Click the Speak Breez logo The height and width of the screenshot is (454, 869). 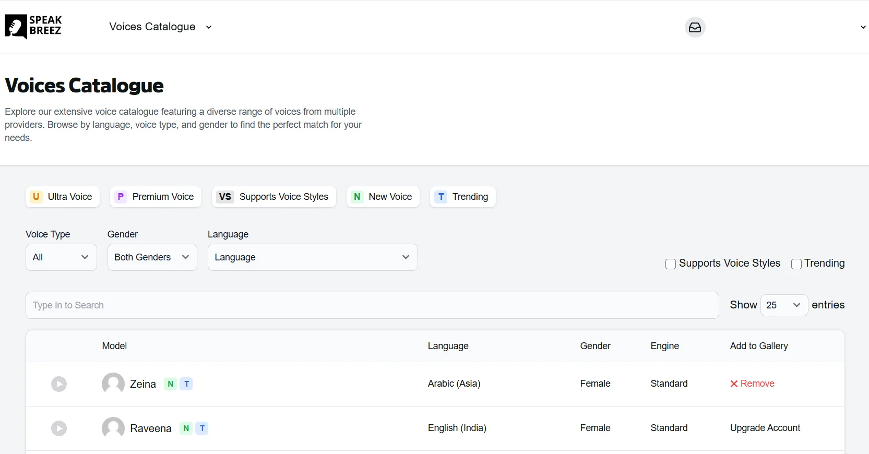coord(33,27)
